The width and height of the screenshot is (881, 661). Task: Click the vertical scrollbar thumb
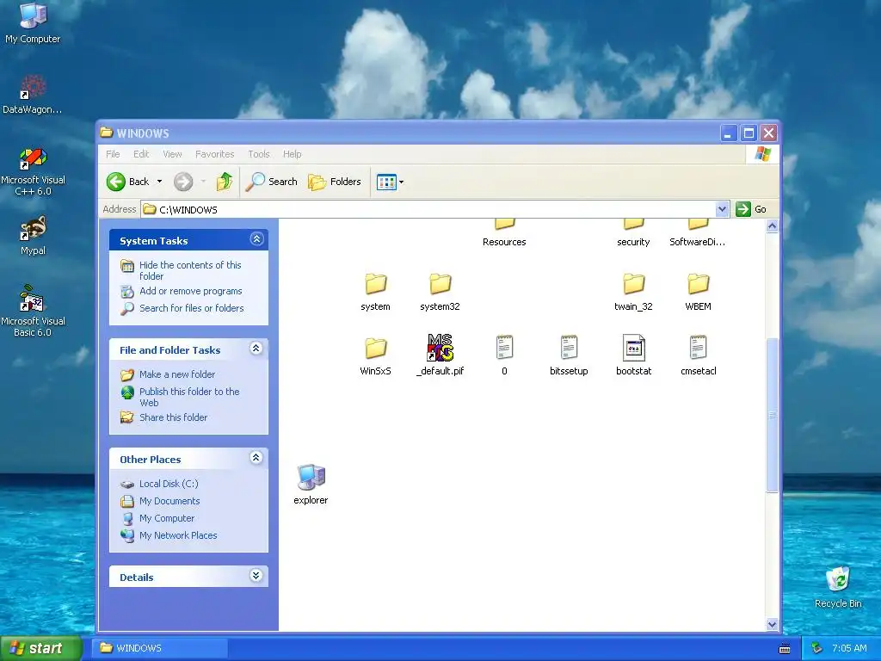[x=772, y=415]
